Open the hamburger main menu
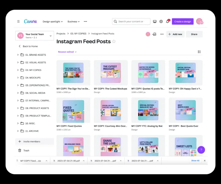221x184 pixels. (18, 21)
